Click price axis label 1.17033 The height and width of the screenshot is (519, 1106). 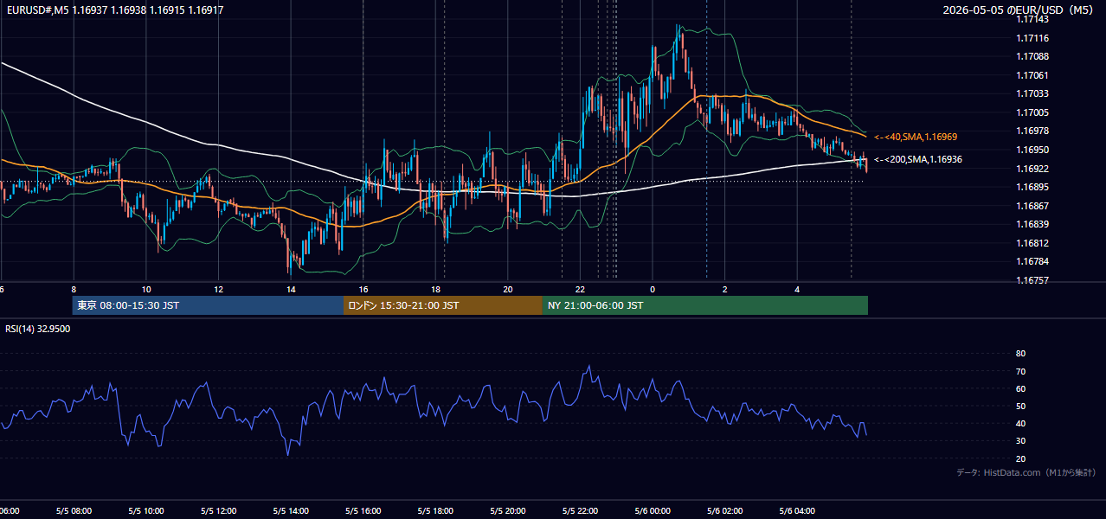1033,93
